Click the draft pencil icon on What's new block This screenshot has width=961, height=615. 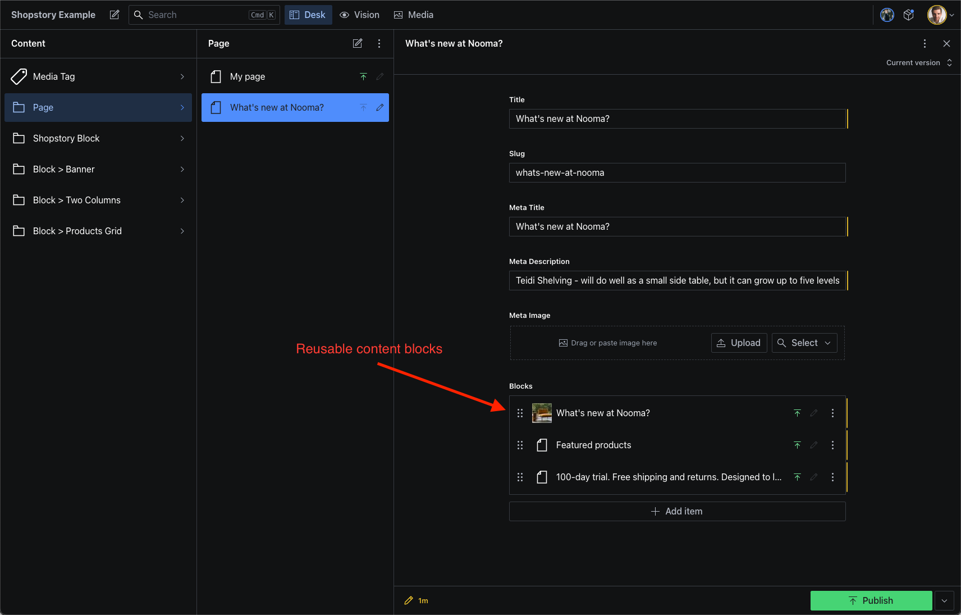814,413
